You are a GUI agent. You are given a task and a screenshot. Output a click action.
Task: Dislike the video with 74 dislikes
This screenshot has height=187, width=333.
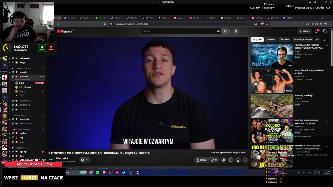(x=214, y=160)
